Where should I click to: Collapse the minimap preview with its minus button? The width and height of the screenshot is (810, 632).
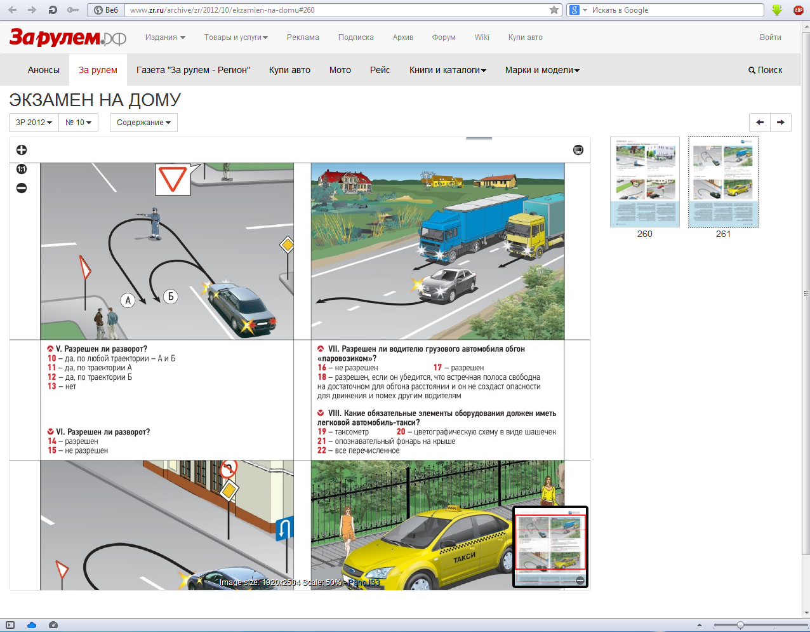(x=580, y=581)
